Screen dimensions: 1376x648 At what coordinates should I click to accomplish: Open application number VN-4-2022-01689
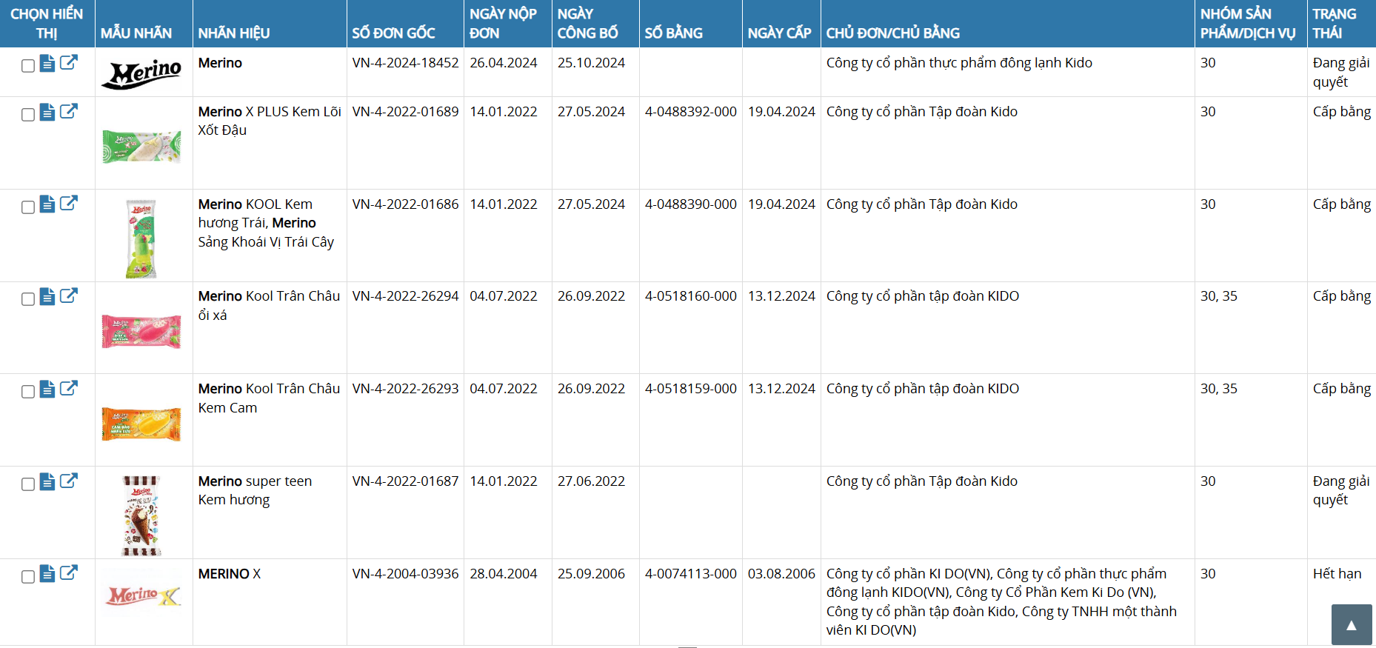tap(405, 112)
